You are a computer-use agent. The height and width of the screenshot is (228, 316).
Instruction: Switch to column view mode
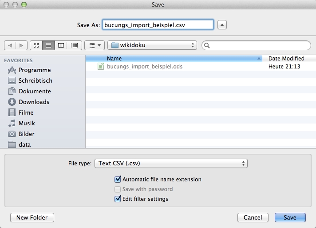[61, 45]
